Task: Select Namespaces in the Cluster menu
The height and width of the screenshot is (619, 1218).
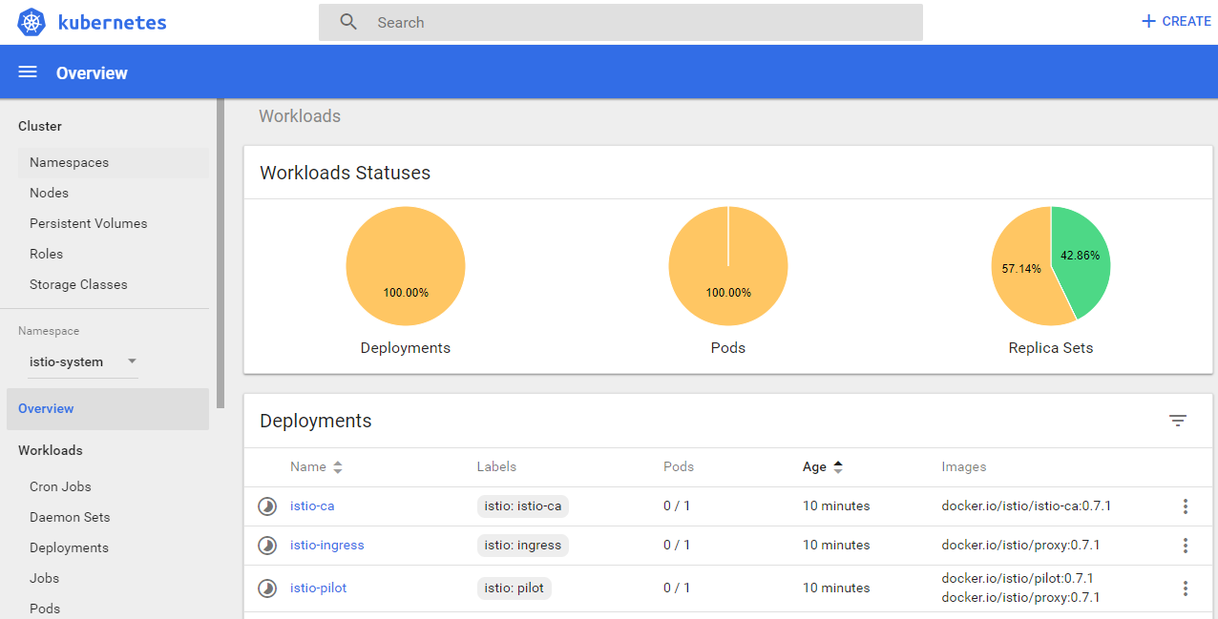Action: (69, 162)
